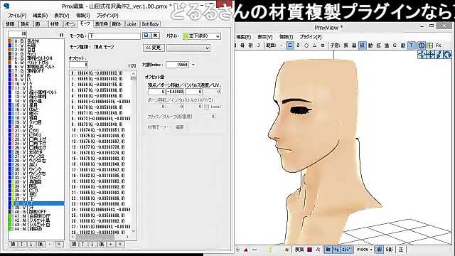
Task: Select morph 0 : B 舌出す in list
Action: [36, 41]
